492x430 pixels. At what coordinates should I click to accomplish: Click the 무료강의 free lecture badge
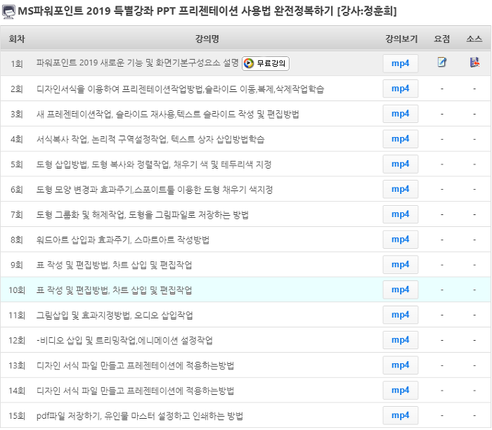(x=266, y=63)
